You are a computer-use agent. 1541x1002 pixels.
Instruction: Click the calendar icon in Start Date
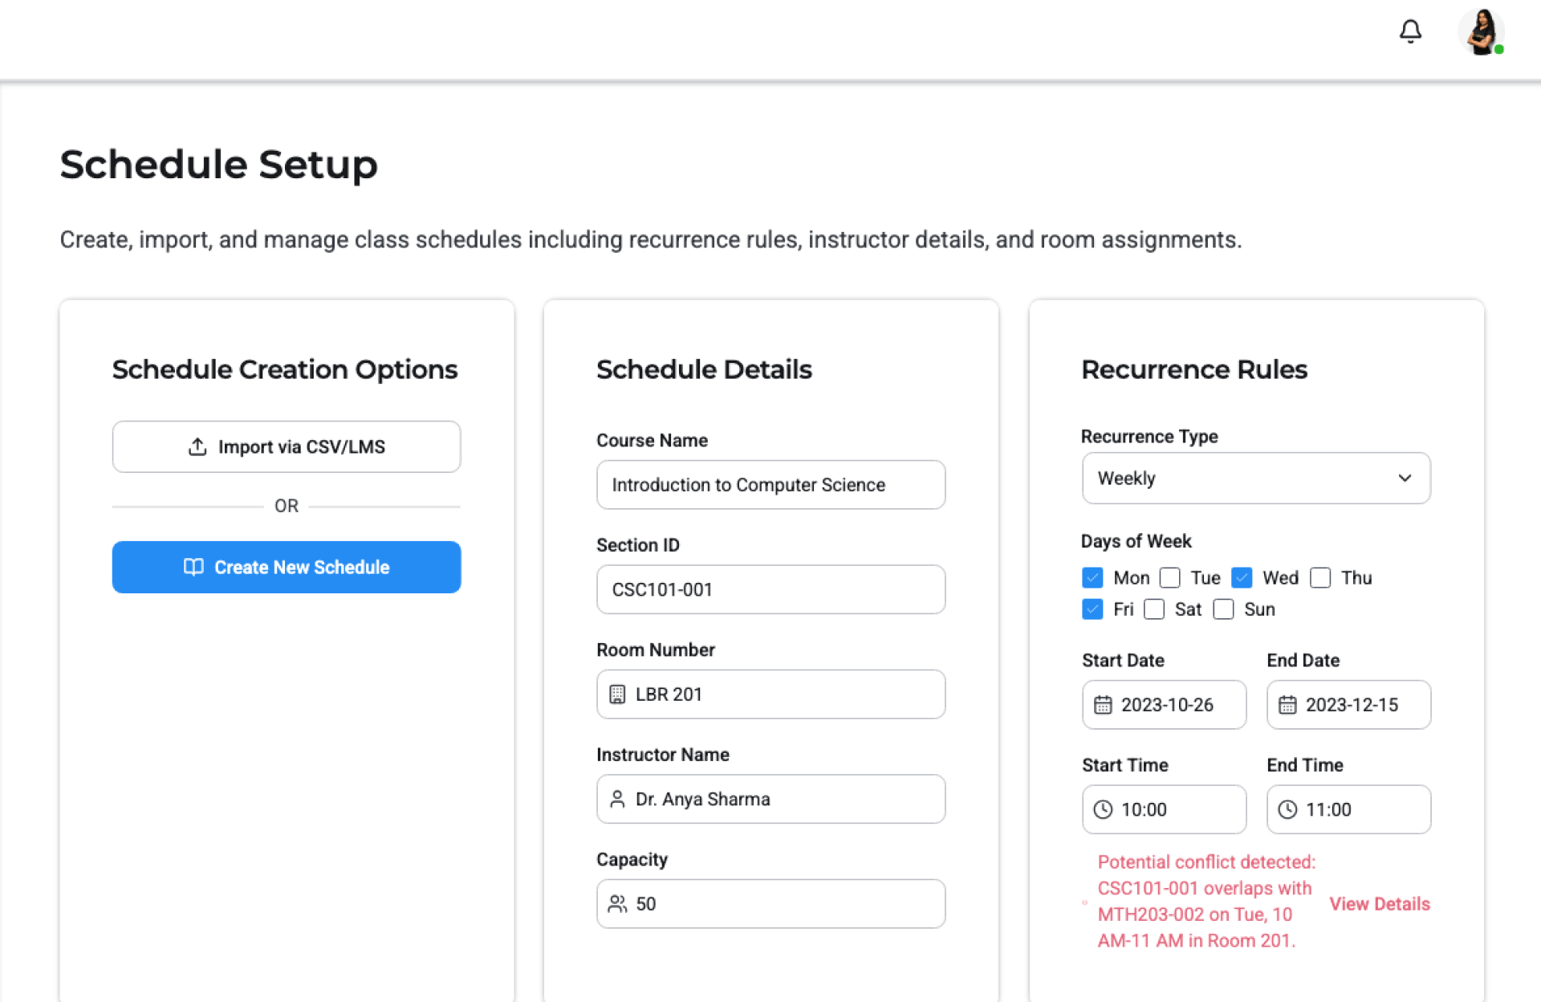[x=1103, y=705]
